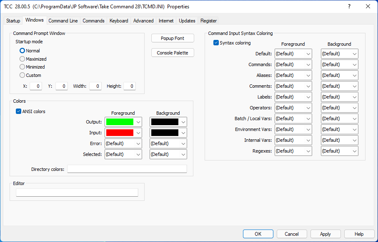Screen dimensions: 378x242
Task: Open Commands foreground color dropdown
Action: click(293, 64)
